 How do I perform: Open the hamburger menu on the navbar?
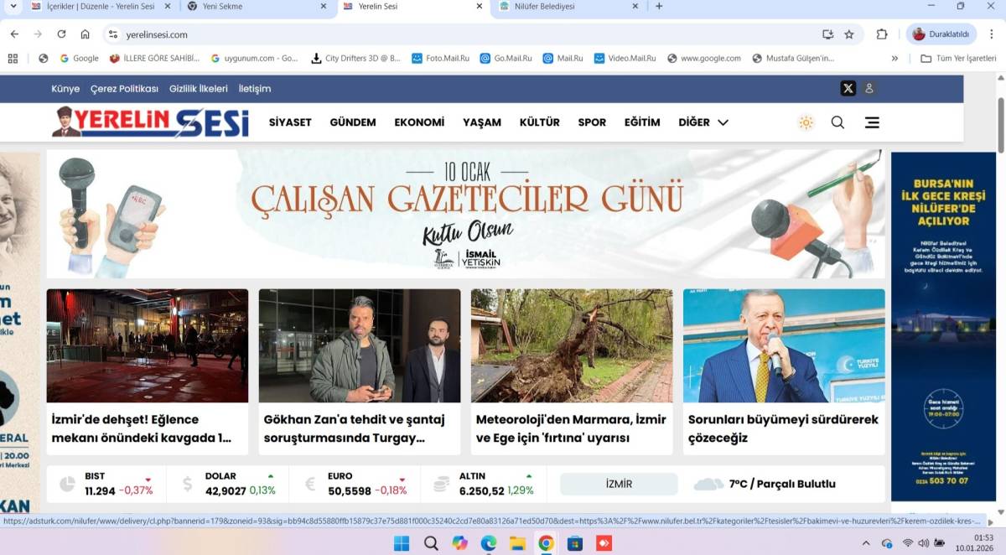872,122
